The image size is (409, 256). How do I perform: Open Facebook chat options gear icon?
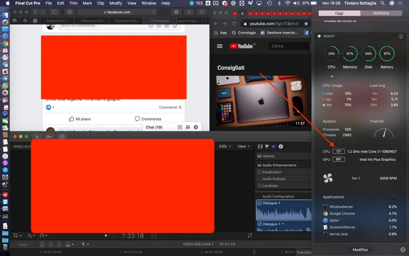click(196, 127)
